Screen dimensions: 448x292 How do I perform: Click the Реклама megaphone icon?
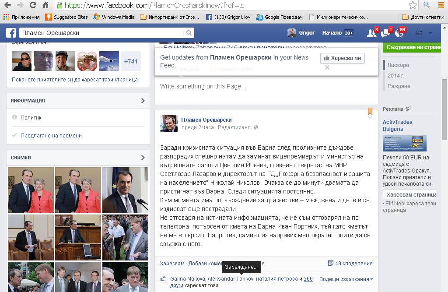click(408, 109)
